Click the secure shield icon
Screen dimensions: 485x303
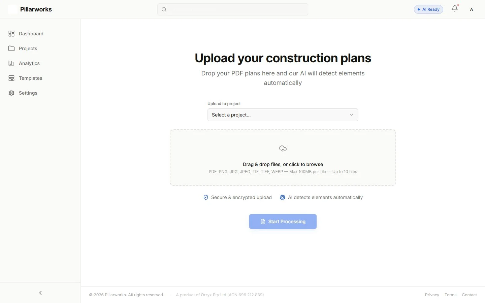click(206, 197)
